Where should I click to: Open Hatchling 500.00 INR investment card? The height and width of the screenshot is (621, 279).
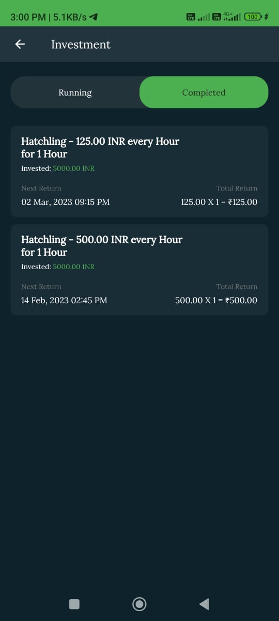(139, 270)
